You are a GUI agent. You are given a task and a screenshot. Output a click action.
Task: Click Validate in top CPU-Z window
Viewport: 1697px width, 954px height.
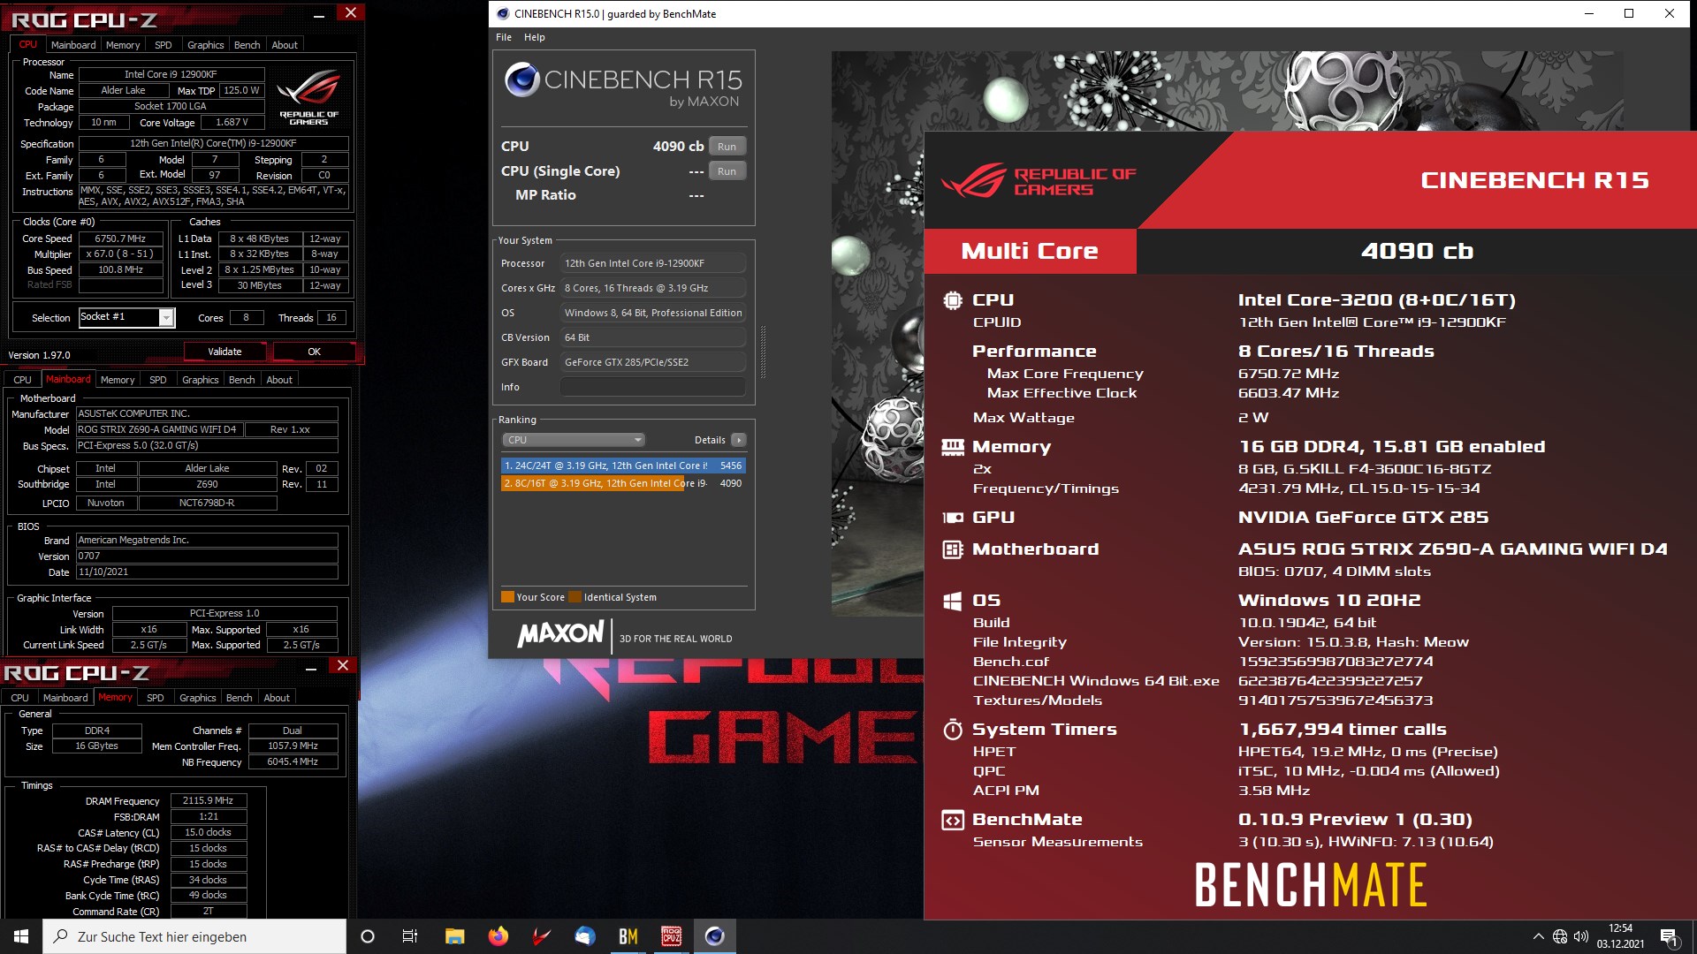pyautogui.click(x=224, y=352)
